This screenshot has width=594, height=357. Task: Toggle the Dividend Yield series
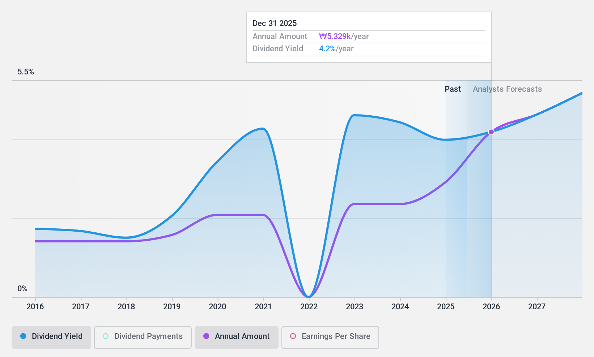point(51,337)
